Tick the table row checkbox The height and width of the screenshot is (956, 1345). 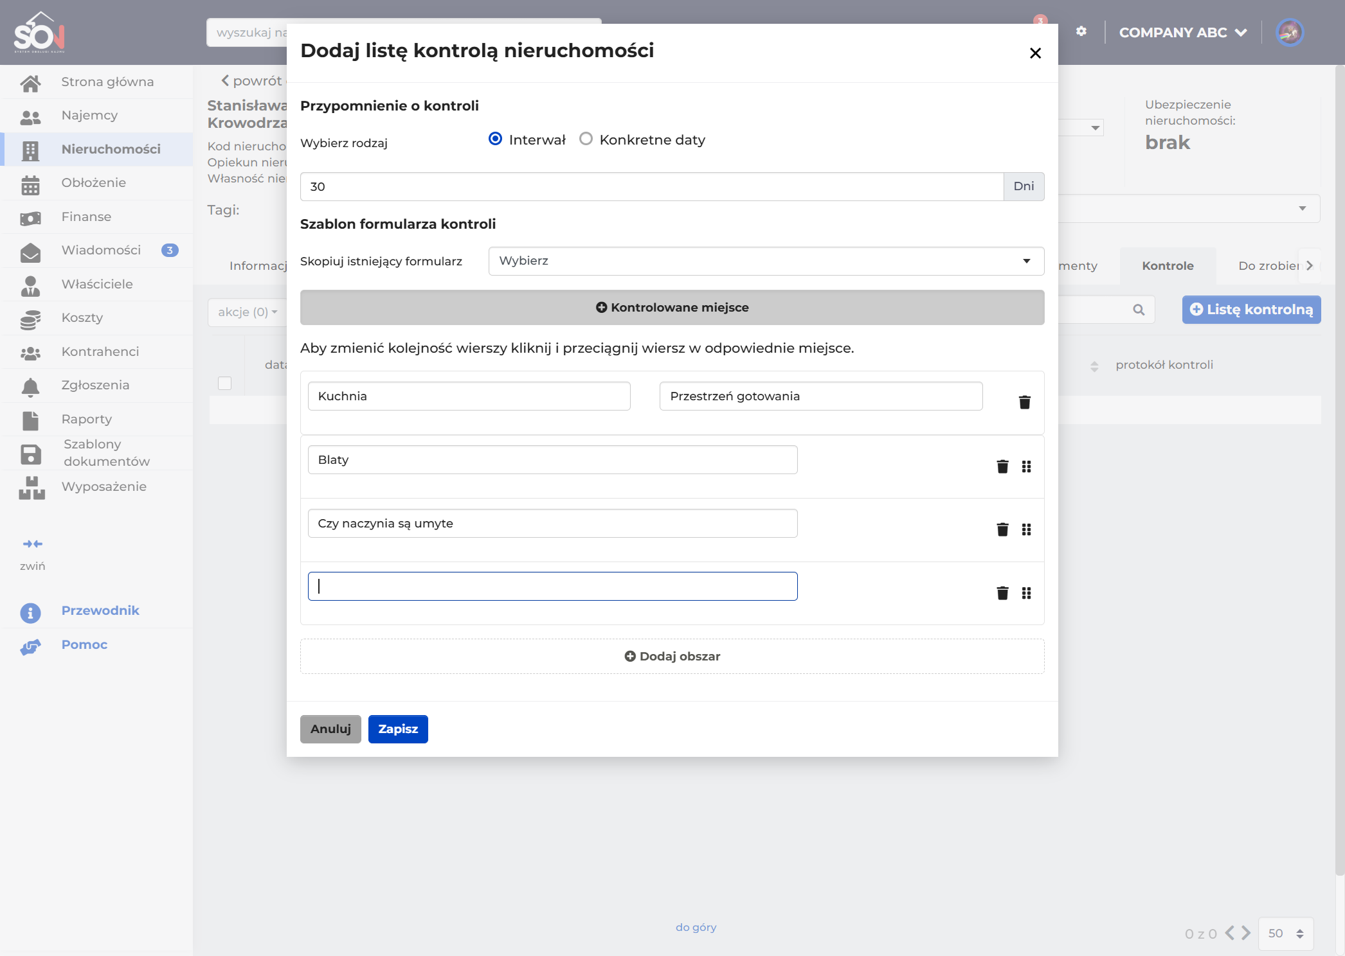point(224,383)
